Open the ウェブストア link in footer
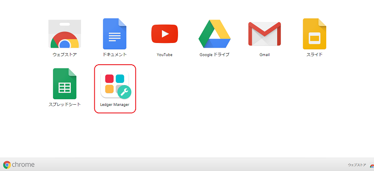The image size is (374, 171). click(x=357, y=165)
